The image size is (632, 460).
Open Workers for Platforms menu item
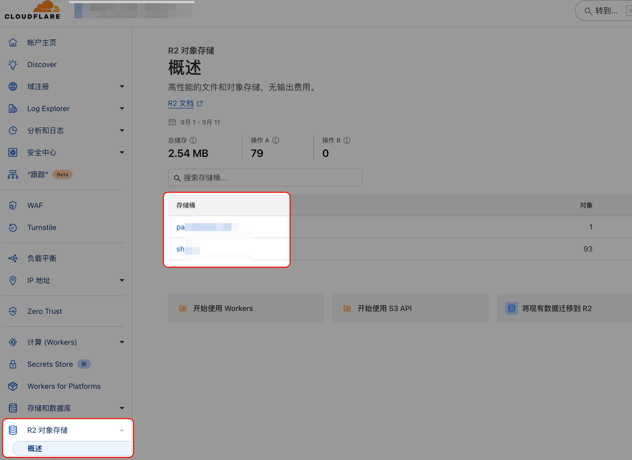(x=64, y=386)
